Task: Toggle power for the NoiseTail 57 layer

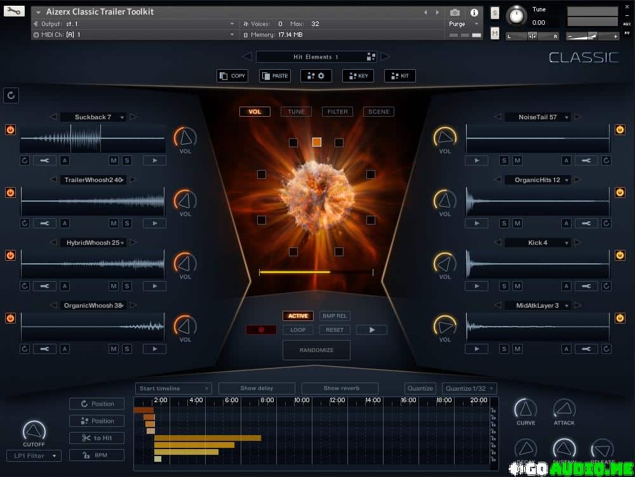Action: coord(620,130)
